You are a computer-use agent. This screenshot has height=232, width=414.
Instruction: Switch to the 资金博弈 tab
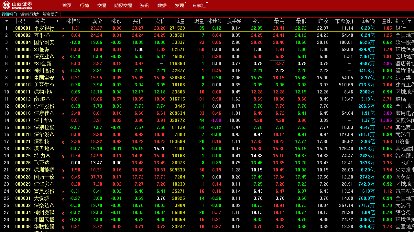point(50,14)
